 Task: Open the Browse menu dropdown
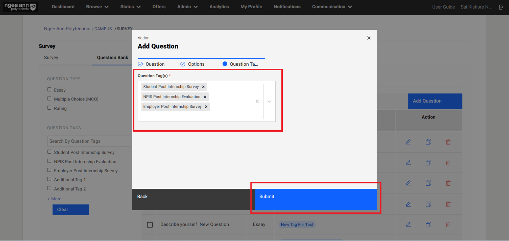click(97, 7)
